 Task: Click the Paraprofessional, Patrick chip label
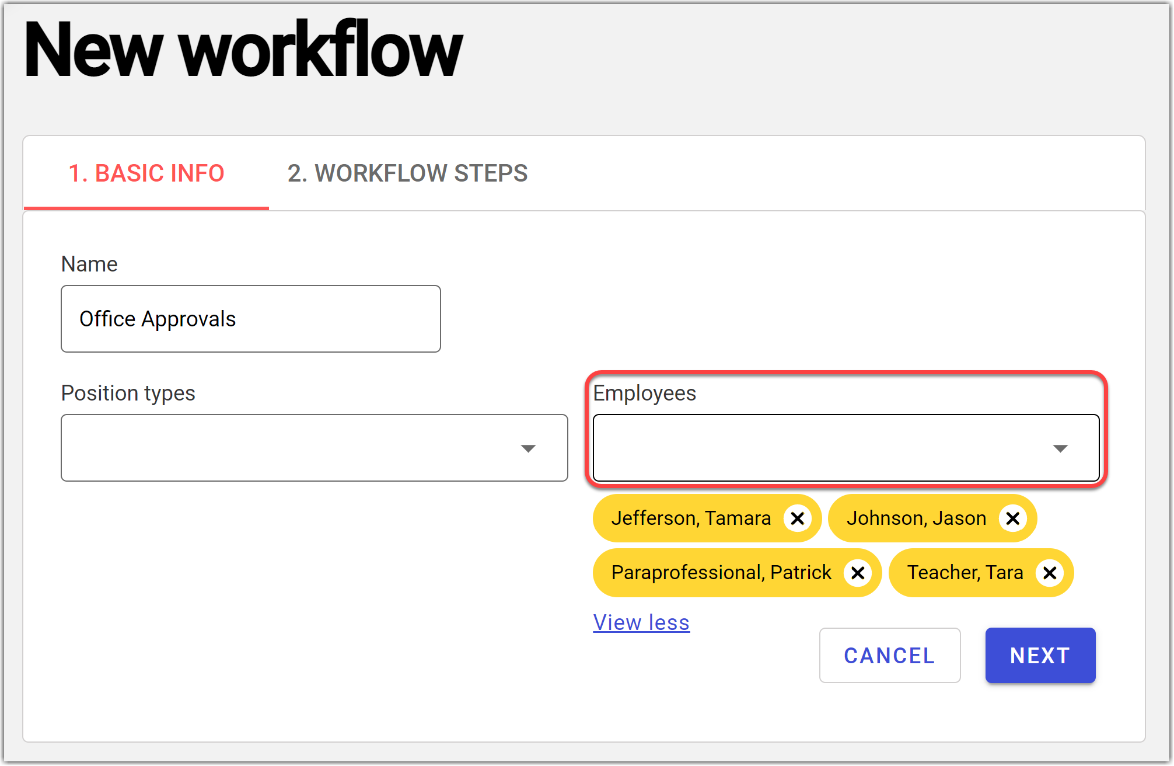click(721, 573)
